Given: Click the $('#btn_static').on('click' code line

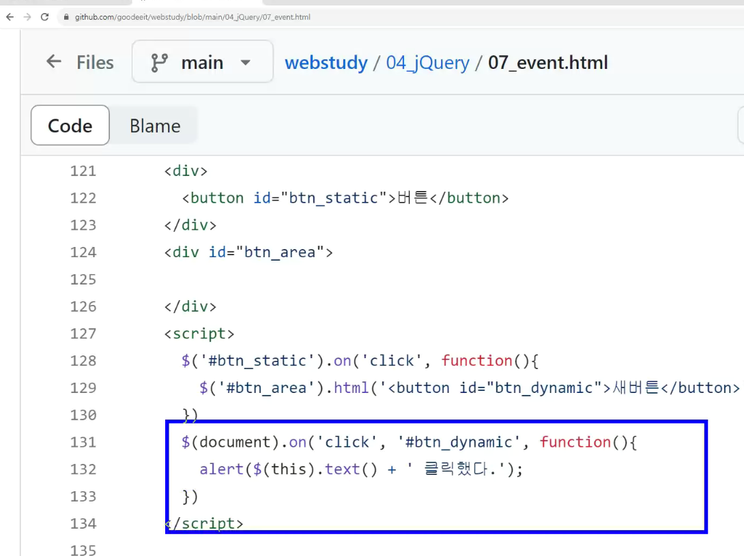Looking at the screenshot, I should pyautogui.click(x=360, y=360).
